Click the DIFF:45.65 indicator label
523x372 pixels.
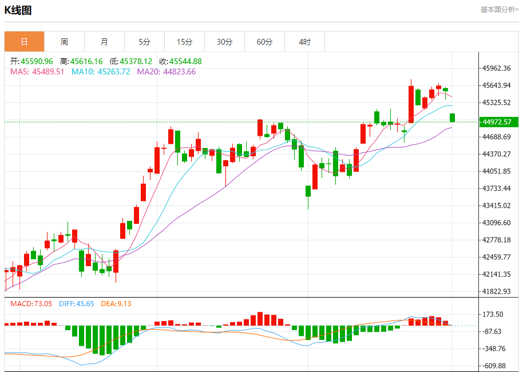pyautogui.click(x=76, y=303)
